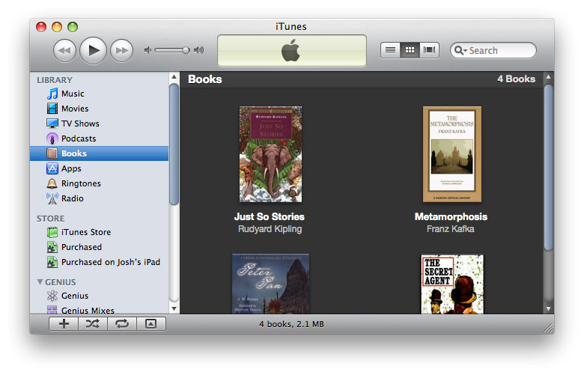Click the '4 books, 2.1 MB' status text
The height and width of the screenshot is (375, 584).
[292, 324]
